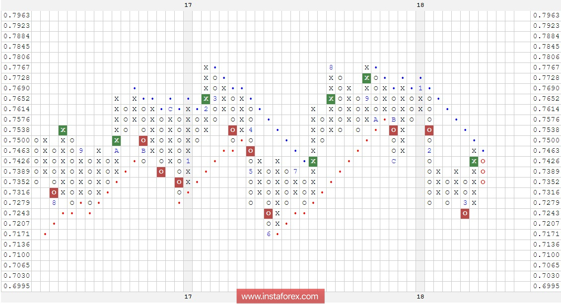The height and width of the screenshot is (304, 561).
Task: Select the 0.7316 label on the right axis
Action: click(x=546, y=192)
